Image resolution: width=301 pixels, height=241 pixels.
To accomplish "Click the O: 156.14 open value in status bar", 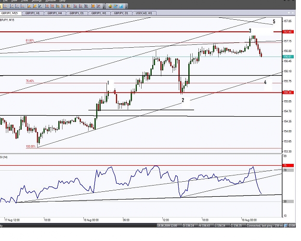I will point(189,226).
